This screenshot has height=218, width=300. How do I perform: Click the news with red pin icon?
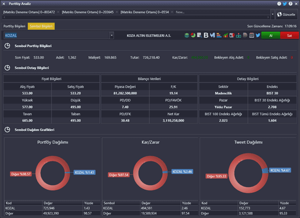[232, 35]
